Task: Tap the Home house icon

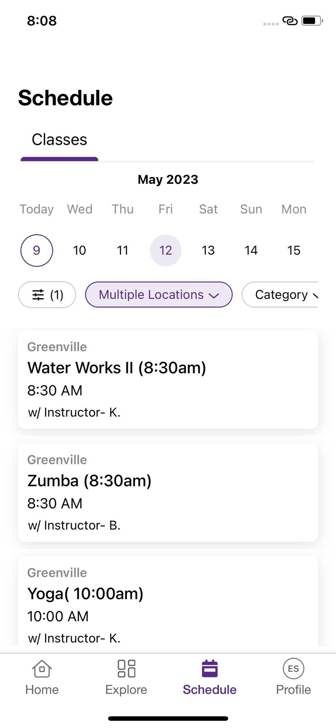Action: point(42,669)
